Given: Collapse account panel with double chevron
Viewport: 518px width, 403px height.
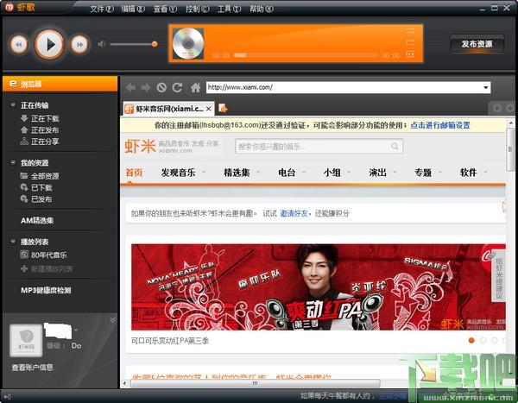Looking at the screenshot, I should coord(112,320).
